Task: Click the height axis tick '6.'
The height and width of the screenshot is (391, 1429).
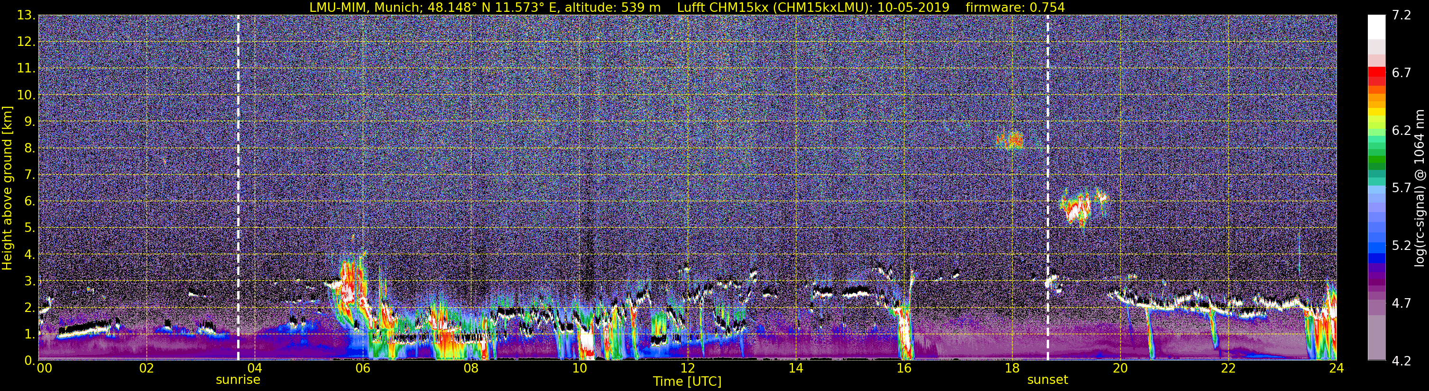Action: point(29,201)
